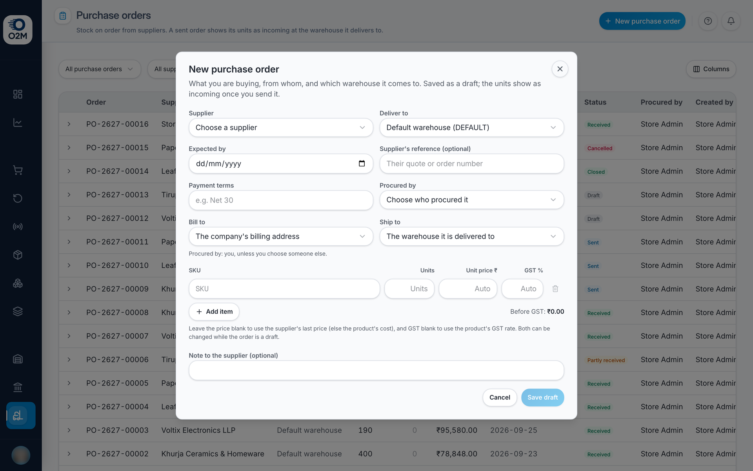
Task: Delete the SKU line with trash icon
Action: point(555,289)
